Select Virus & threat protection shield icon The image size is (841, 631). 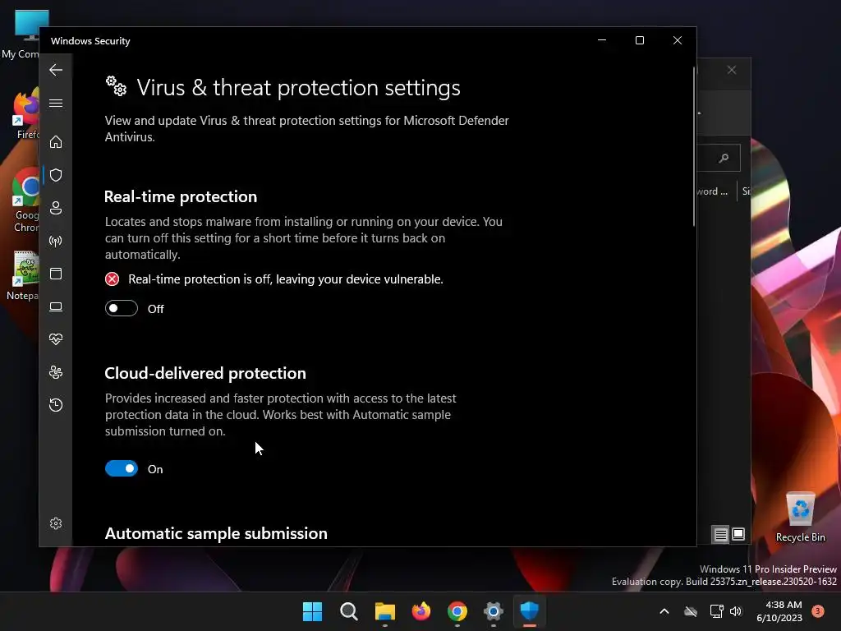pos(56,175)
